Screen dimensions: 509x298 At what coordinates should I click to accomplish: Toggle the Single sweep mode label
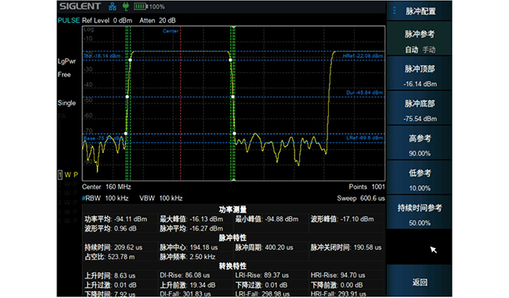click(x=67, y=103)
